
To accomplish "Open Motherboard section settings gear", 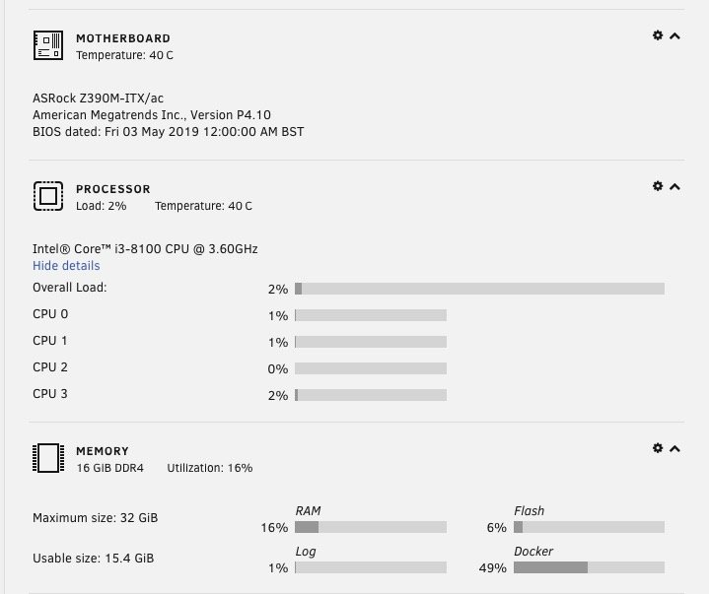I will [x=658, y=35].
